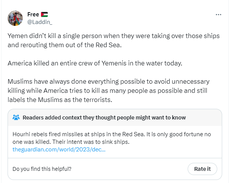
Task: Click the Community Notes people icon
Action: tap(16, 117)
